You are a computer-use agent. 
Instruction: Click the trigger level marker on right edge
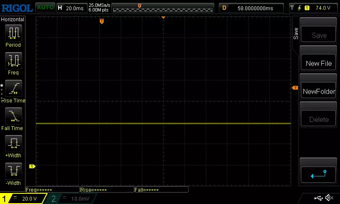[295, 88]
